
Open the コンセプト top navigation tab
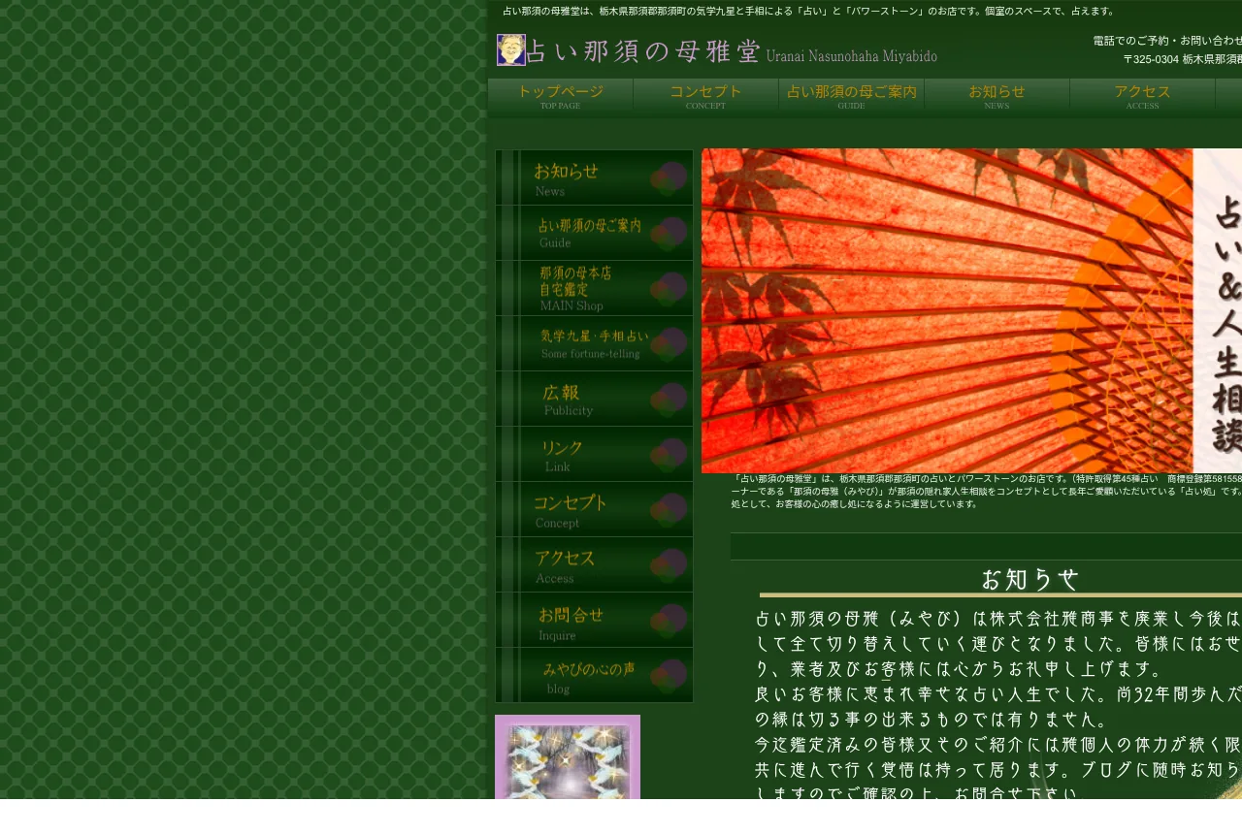[706, 96]
